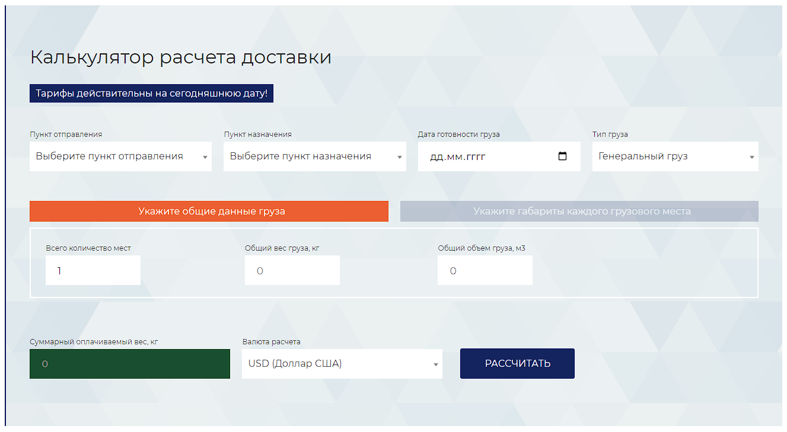Switch to Укажите габариты каждого грузового места tab
787x432 pixels.
pos(579,212)
